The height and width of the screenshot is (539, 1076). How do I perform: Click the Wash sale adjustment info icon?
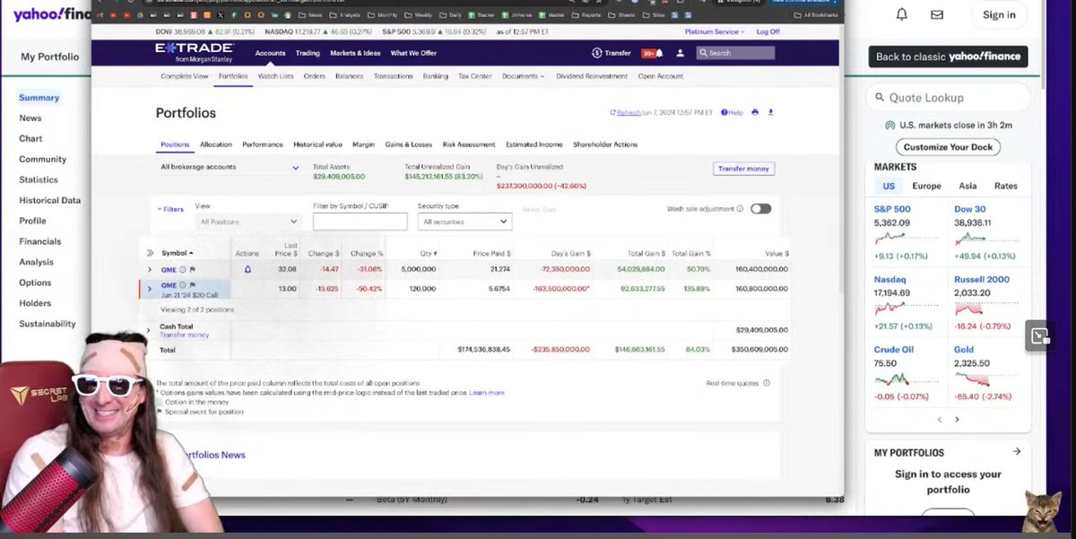[x=740, y=209]
